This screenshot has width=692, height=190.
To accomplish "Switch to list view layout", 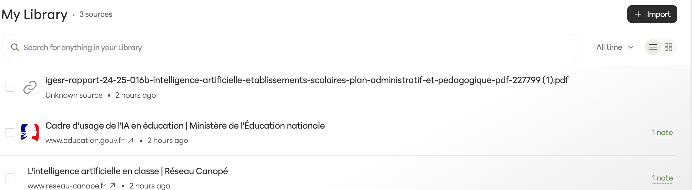I will click(653, 47).
